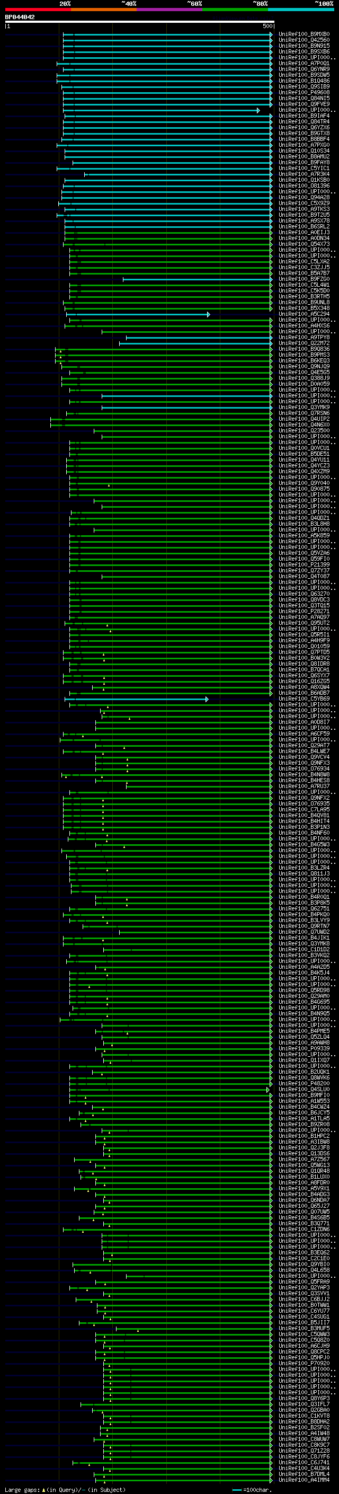Viewport: 339px width, 1494px height.
Task: Select hit UniRef100_P49608
Action: click(x=304, y=93)
